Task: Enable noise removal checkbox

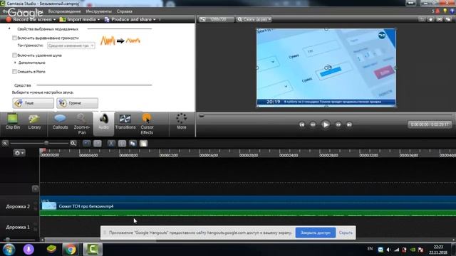Action: 14,55
